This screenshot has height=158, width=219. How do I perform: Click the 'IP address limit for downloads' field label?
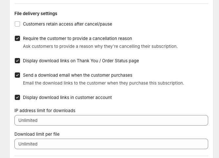(x=45, y=110)
